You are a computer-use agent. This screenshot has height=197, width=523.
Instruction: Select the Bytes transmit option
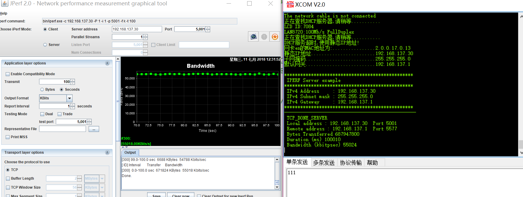tap(42, 90)
